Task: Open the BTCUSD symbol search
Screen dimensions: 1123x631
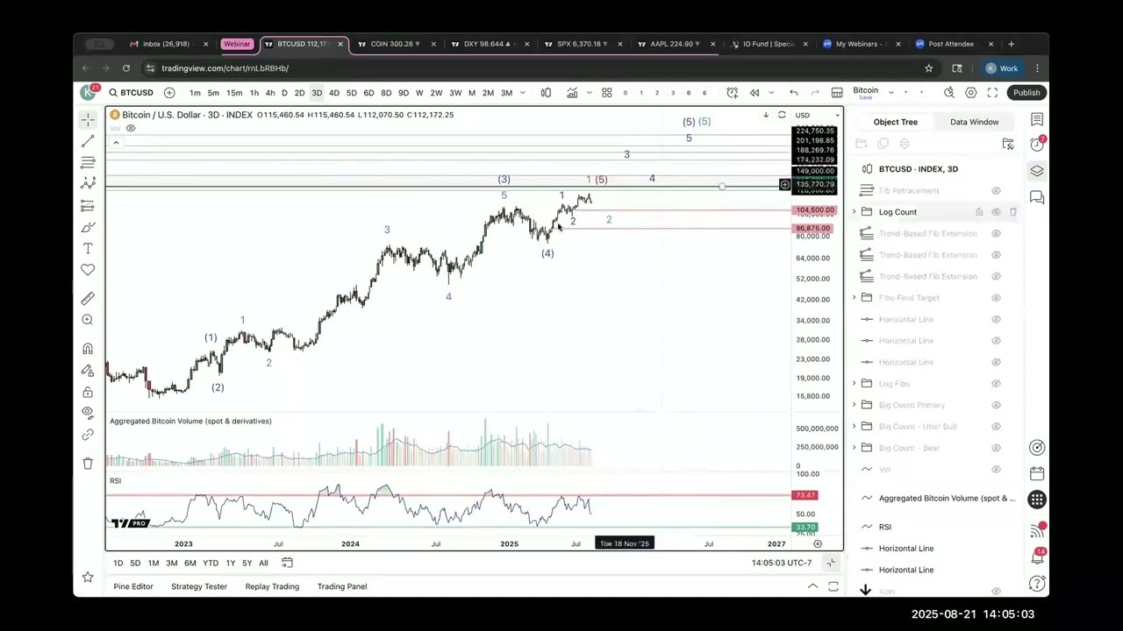Action: (x=132, y=93)
